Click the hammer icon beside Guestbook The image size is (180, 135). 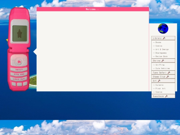(x=166, y=96)
